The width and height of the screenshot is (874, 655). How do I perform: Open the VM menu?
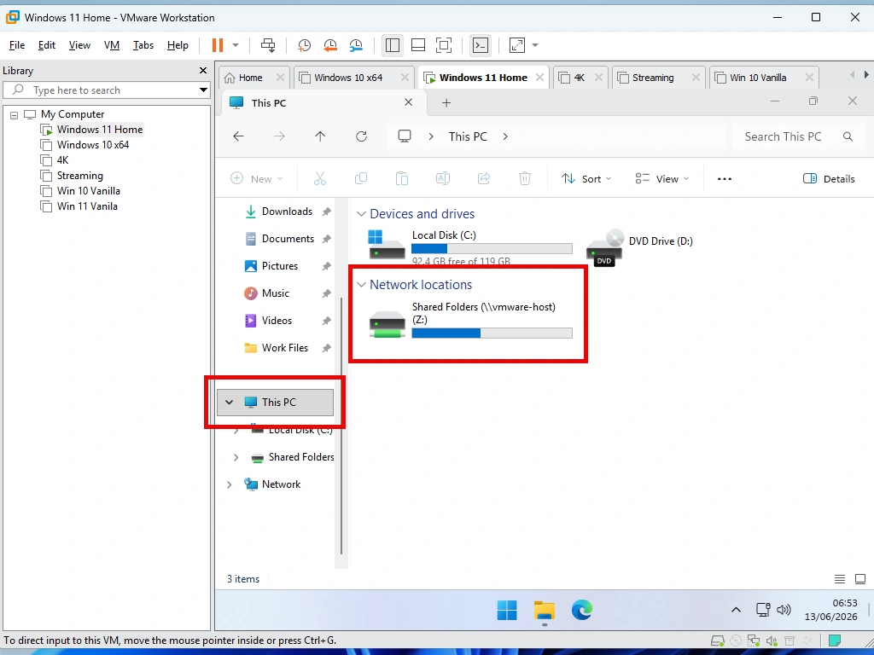[112, 45]
